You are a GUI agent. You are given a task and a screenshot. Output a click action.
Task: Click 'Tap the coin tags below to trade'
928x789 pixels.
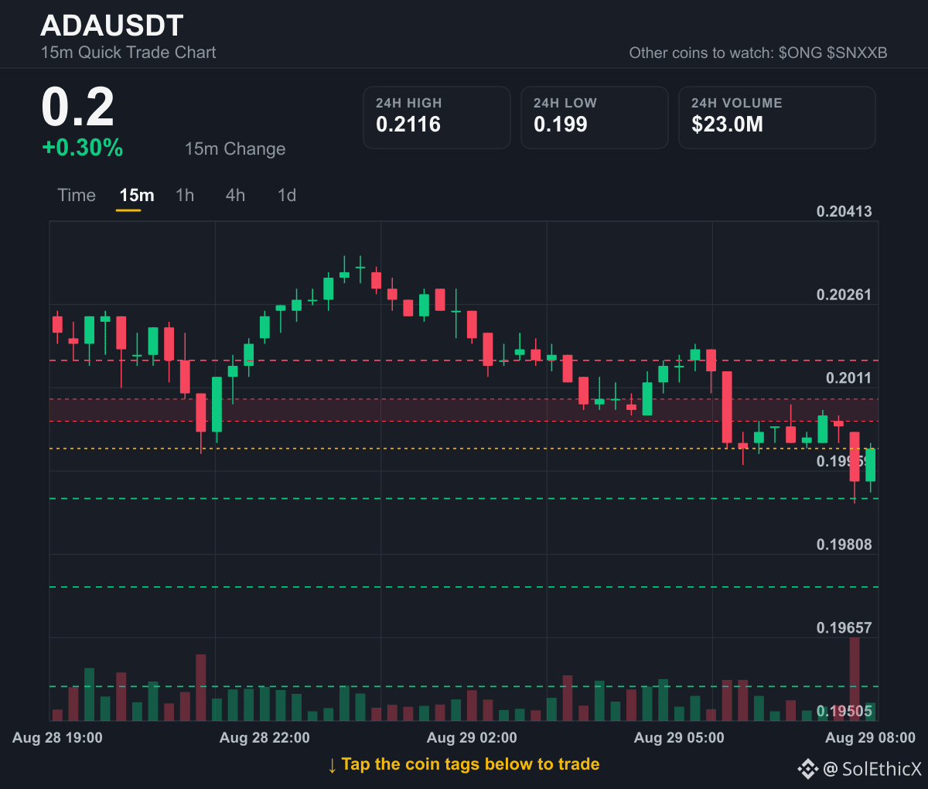[470, 764]
